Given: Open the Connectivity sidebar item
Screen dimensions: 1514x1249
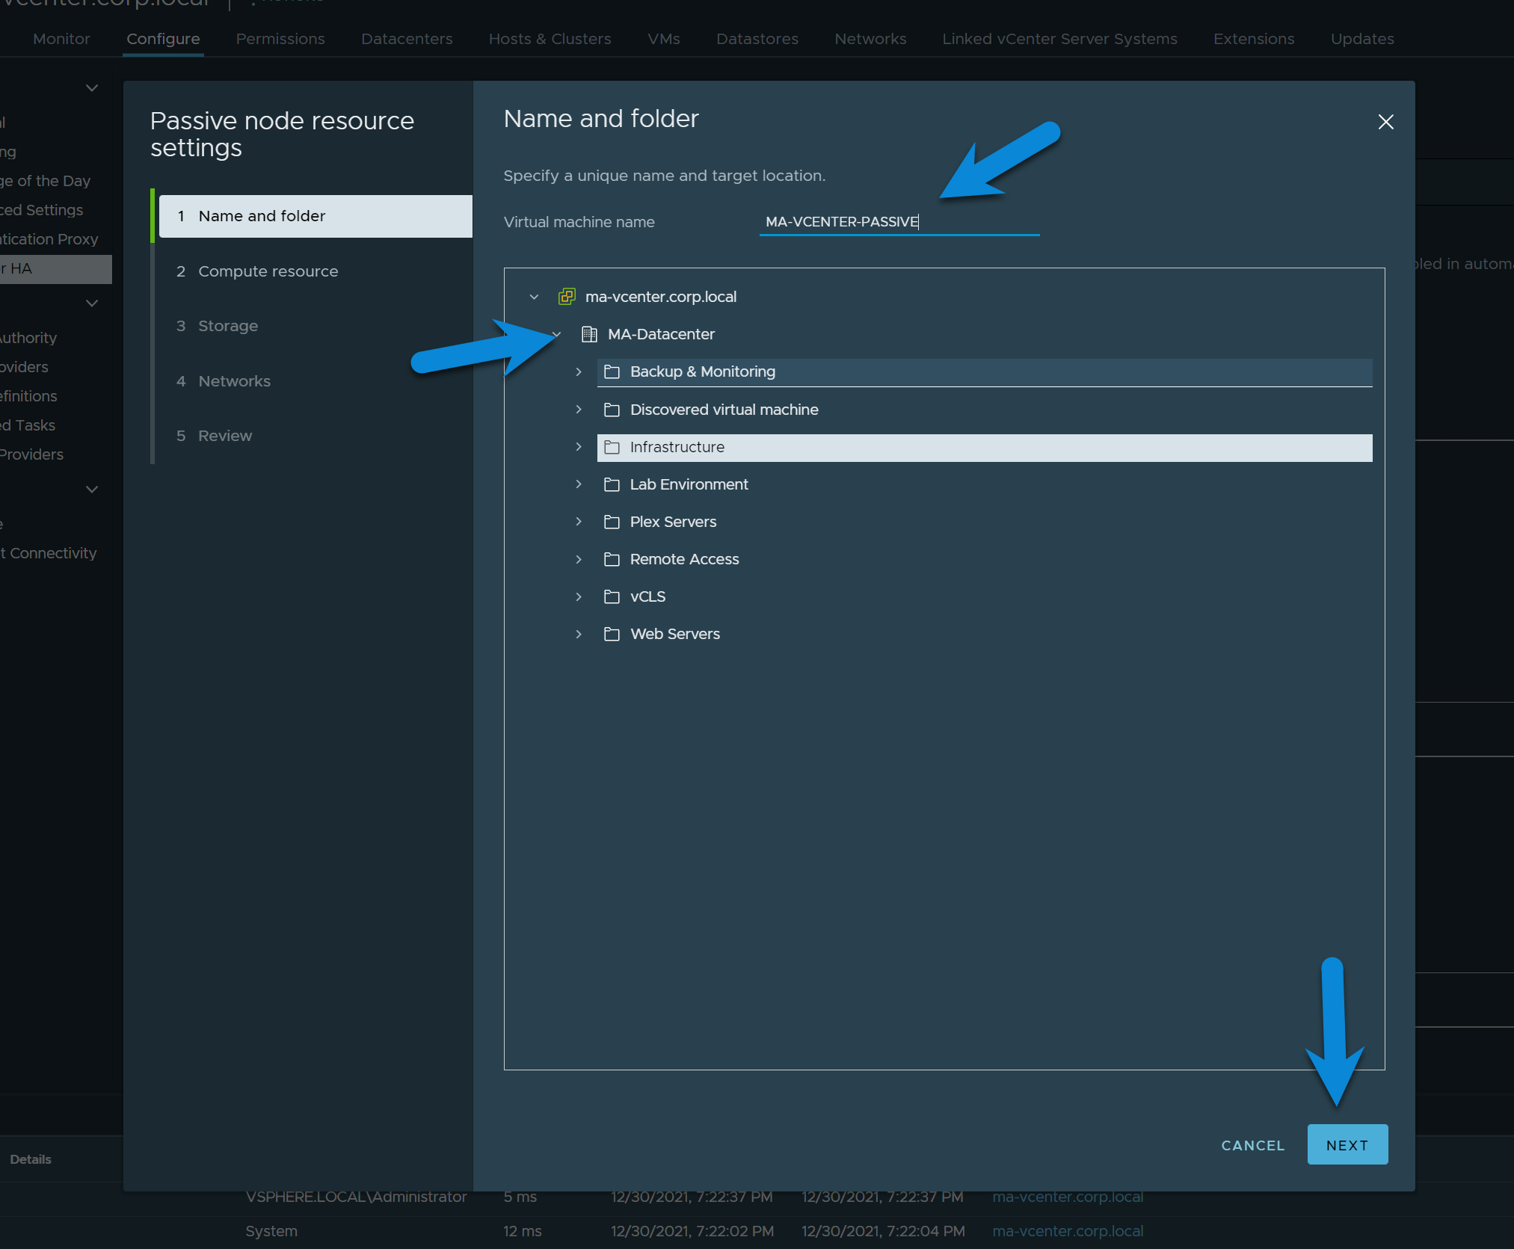Looking at the screenshot, I should coord(49,553).
